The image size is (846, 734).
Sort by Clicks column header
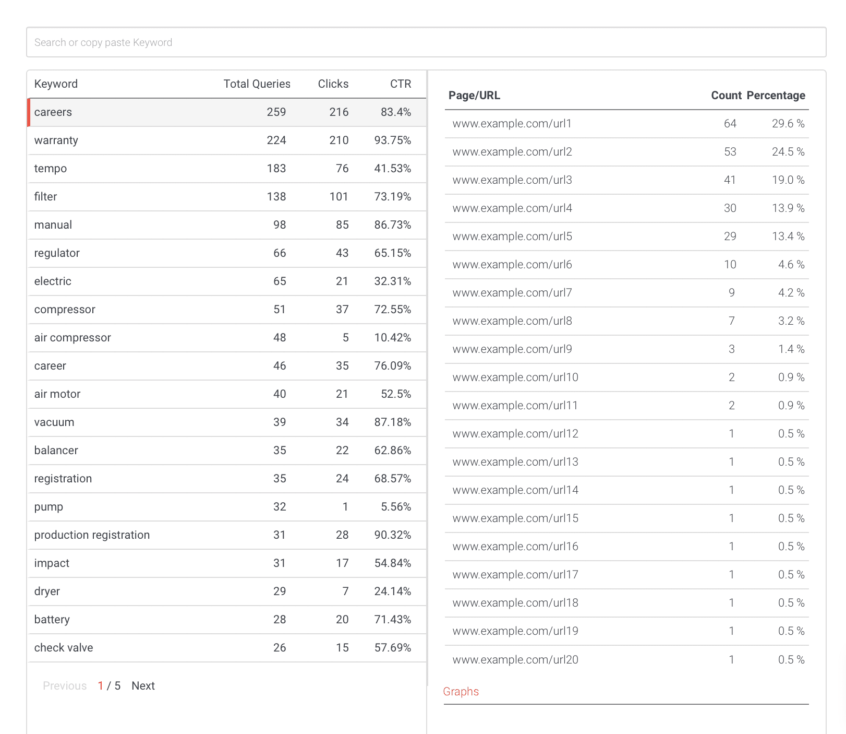(333, 84)
